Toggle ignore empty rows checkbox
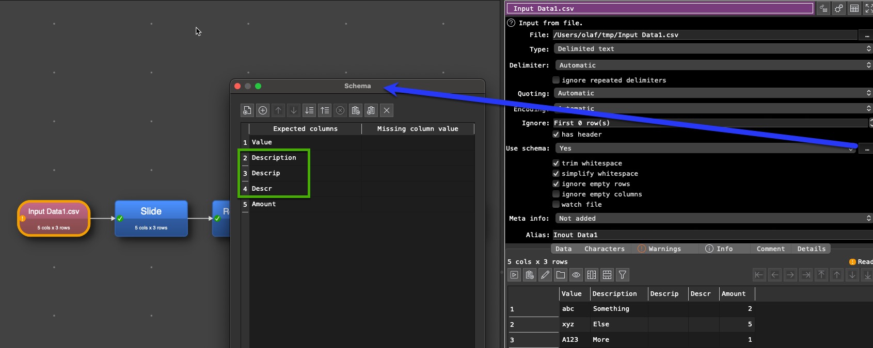873x348 pixels. point(556,184)
